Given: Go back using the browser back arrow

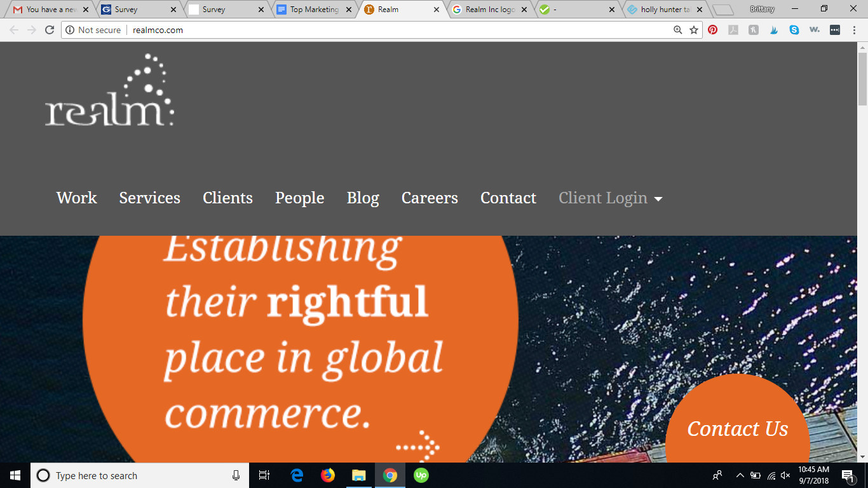Looking at the screenshot, I should (x=14, y=30).
